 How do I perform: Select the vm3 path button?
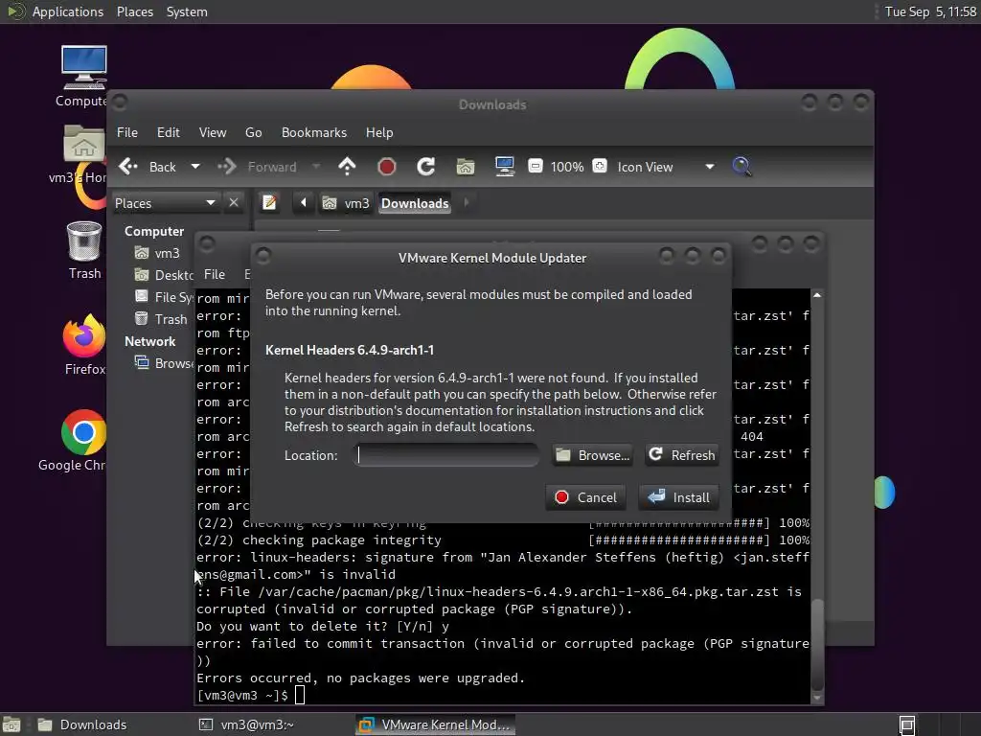(346, 203)
